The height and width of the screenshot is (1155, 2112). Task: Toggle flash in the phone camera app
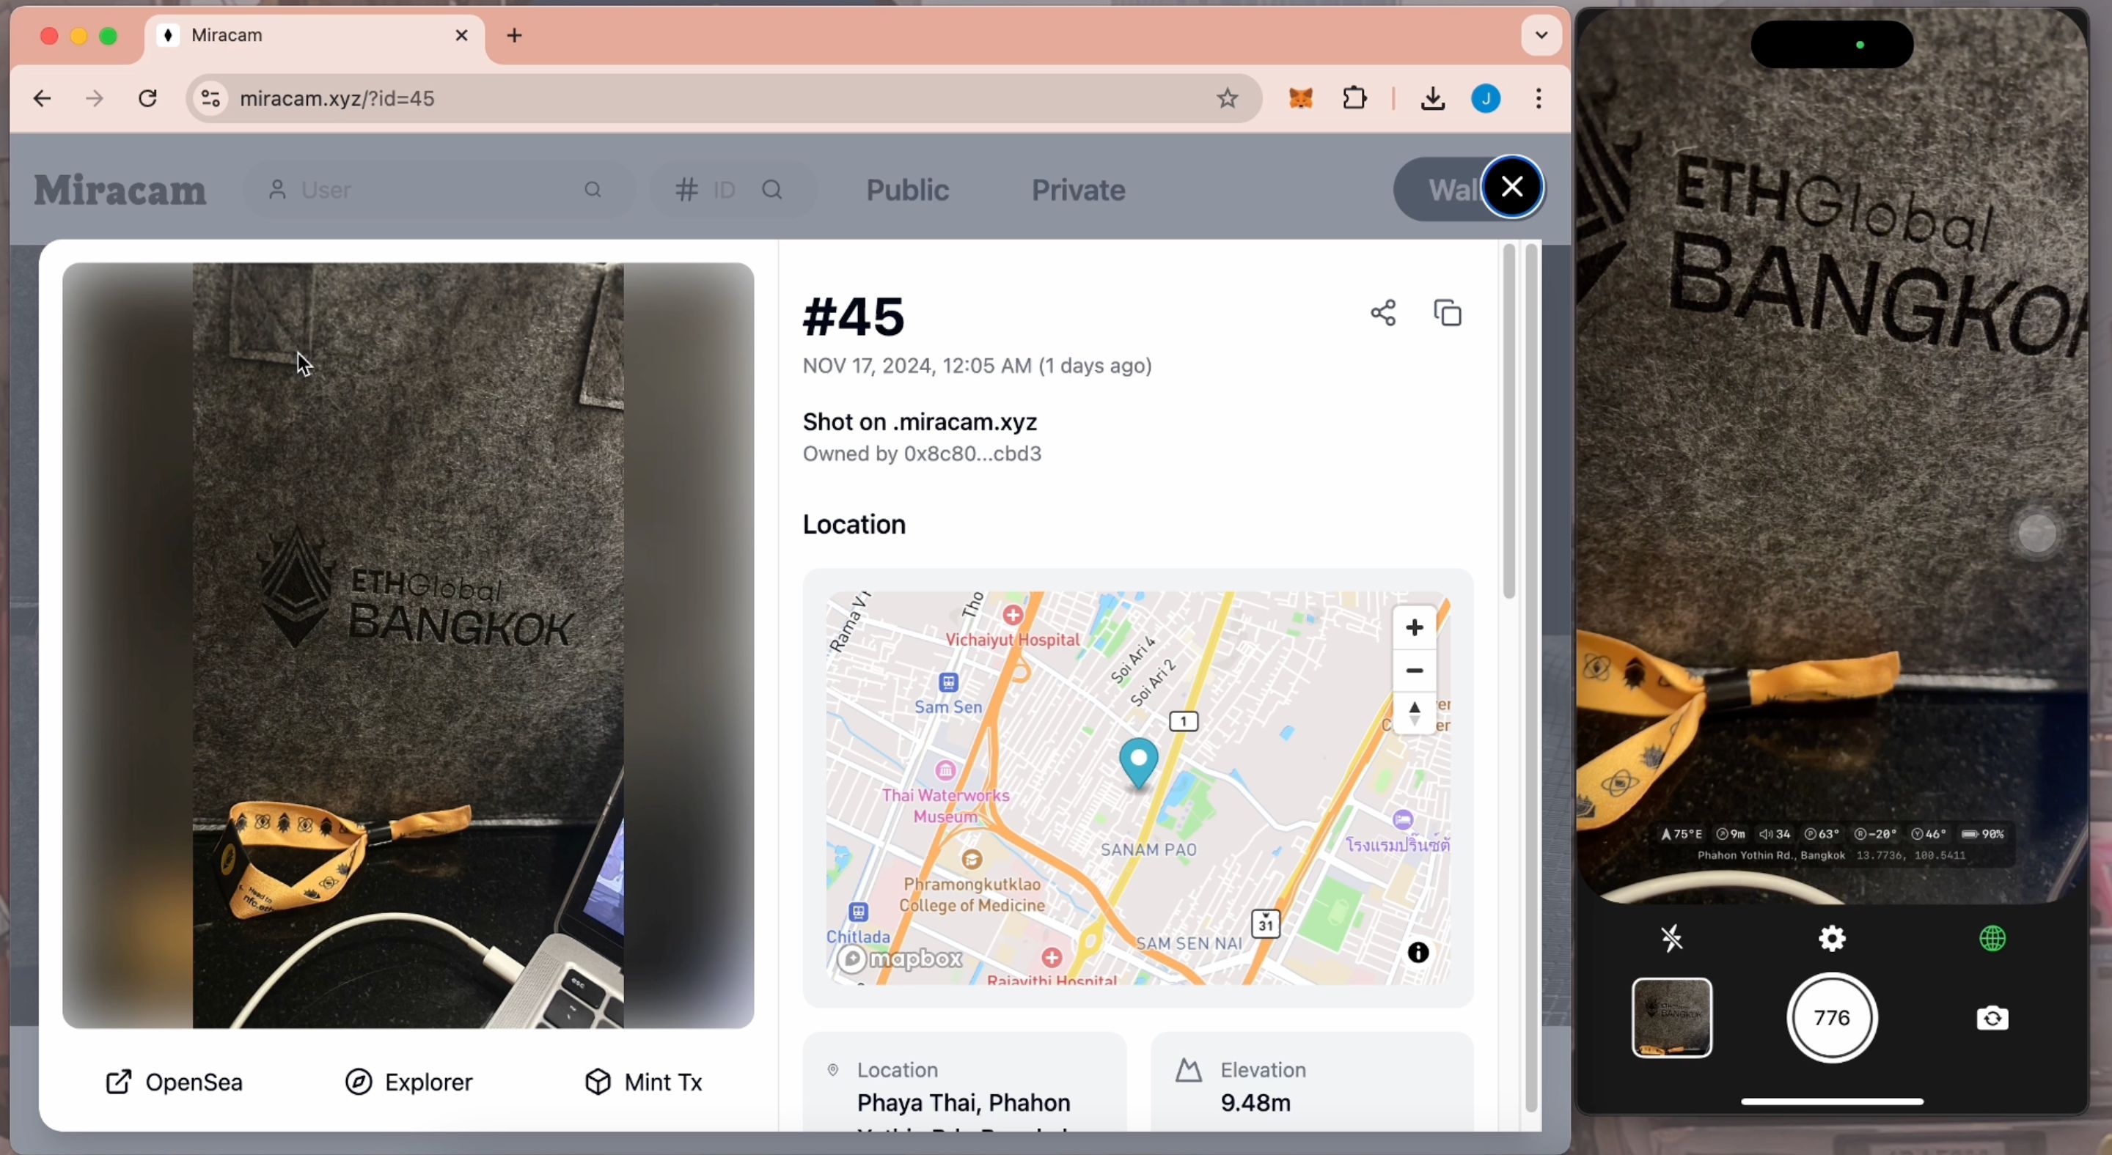point(1671,938)
